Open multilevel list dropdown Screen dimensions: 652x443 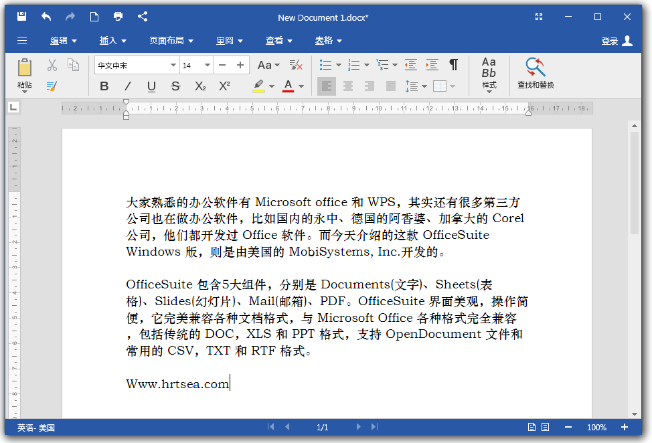tap(394, 65)
